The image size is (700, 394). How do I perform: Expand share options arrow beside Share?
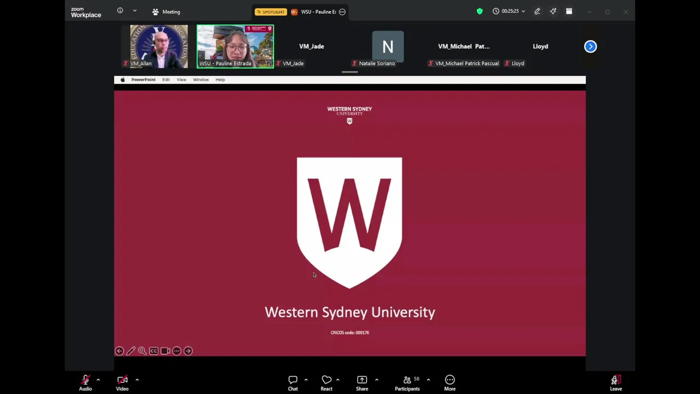376,379
